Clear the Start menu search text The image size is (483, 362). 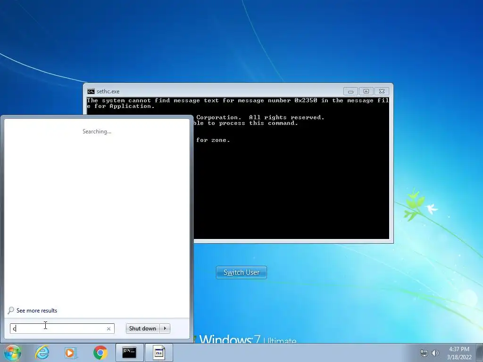click(x=108, y=329)
